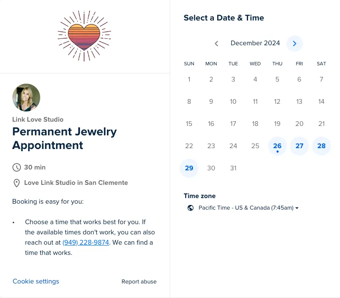The width and height of the screenshot is (340, 298).
Task: Click the sunburst heart logo
Action: click(84, 36)
